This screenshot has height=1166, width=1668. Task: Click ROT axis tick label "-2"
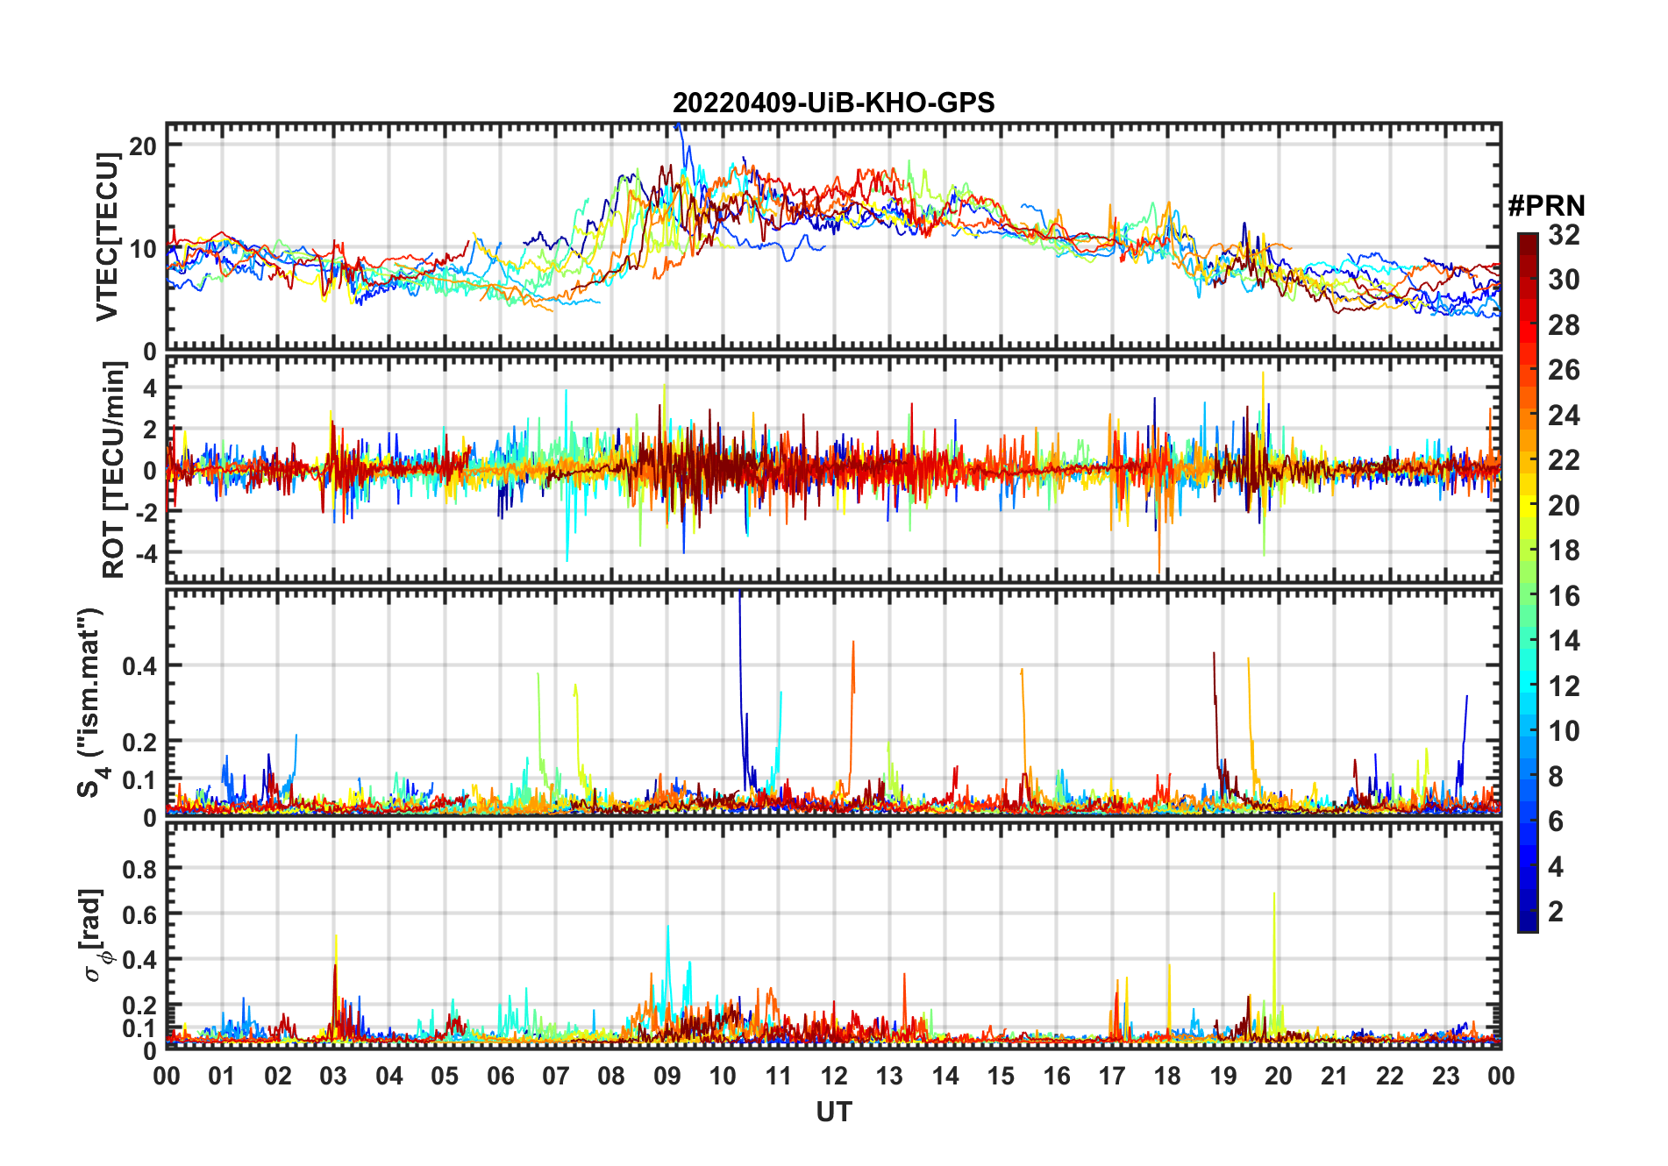pyautogui.click(x=145, y=512)
